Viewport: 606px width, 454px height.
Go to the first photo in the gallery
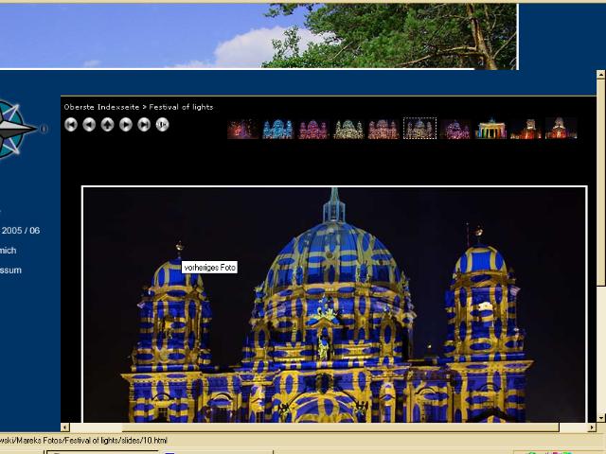tap(71, 125)
